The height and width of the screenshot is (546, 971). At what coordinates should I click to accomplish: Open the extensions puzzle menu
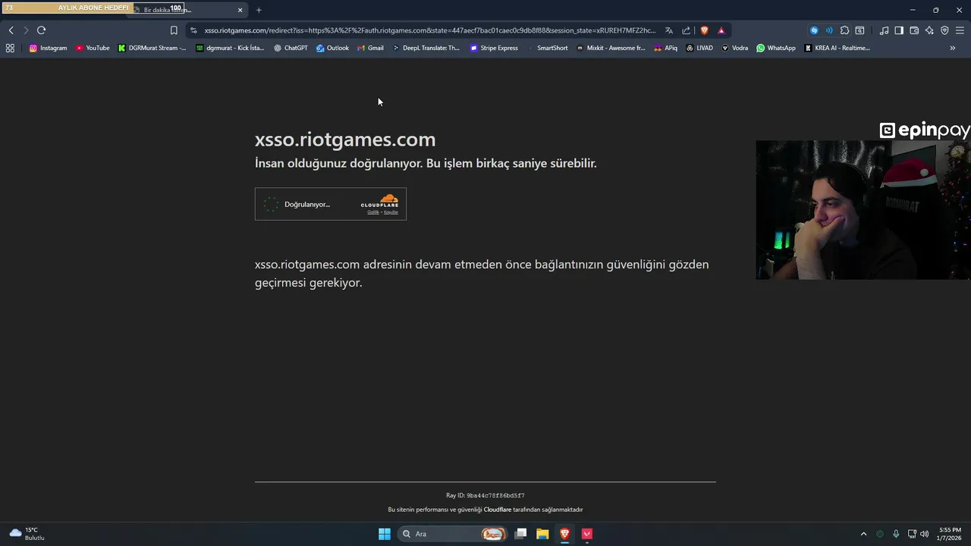point(844,30)
